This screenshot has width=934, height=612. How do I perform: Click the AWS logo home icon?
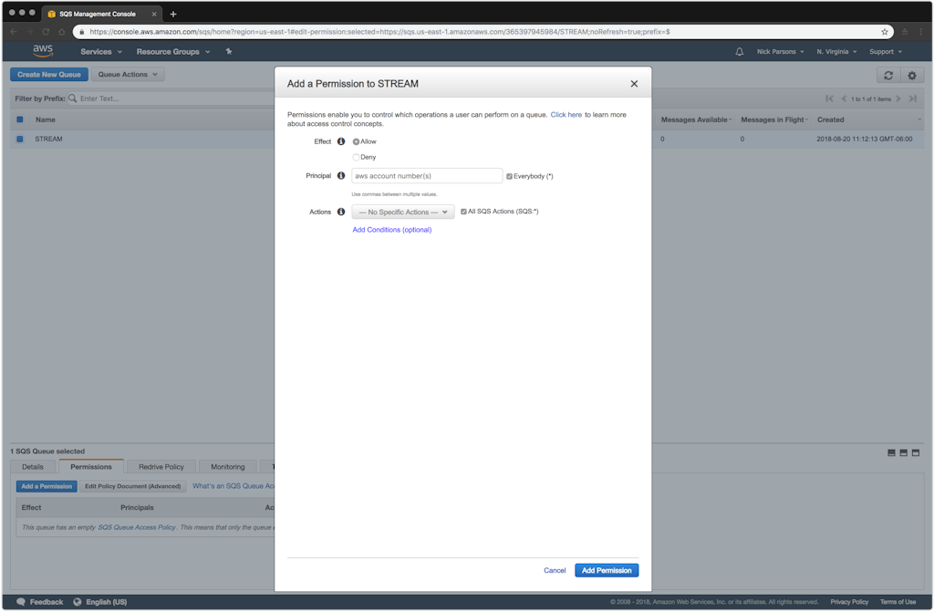(x=43, y=52)
